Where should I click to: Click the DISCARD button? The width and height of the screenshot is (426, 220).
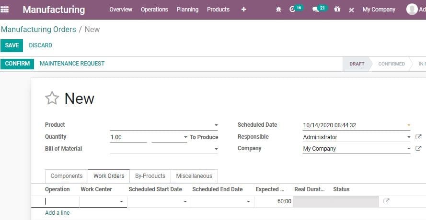coord(40,45)
